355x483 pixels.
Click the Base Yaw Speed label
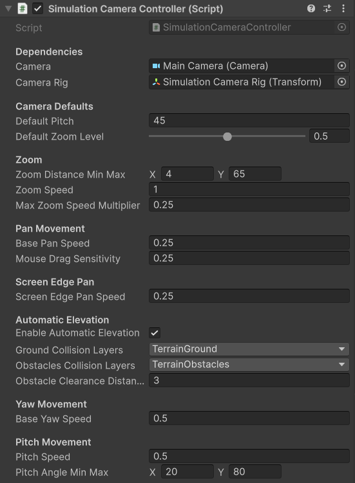[53, 419]
